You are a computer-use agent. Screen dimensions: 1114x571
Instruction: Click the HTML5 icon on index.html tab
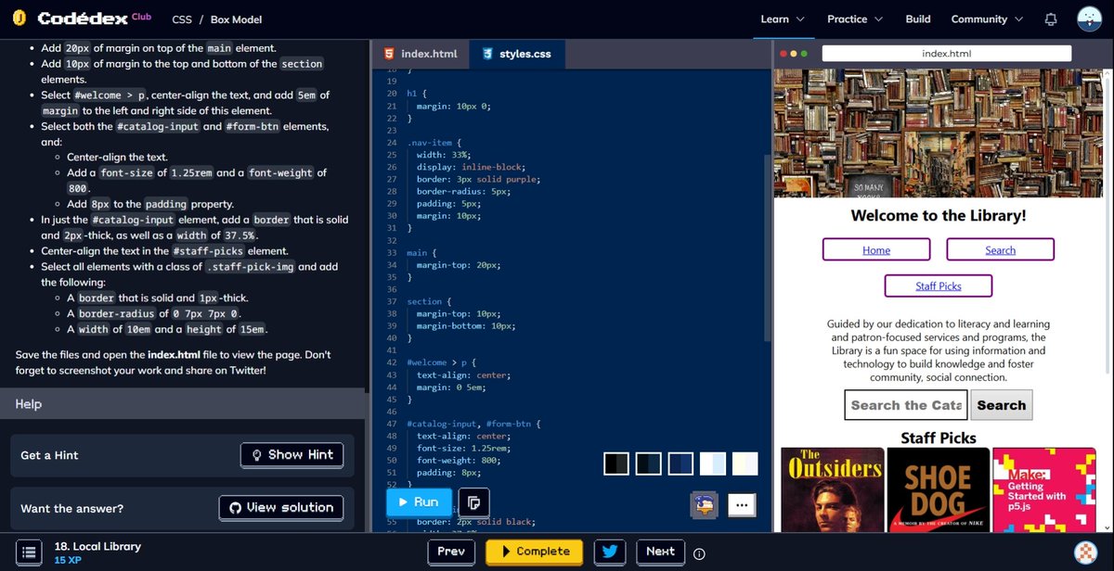[x=389, y=54]
